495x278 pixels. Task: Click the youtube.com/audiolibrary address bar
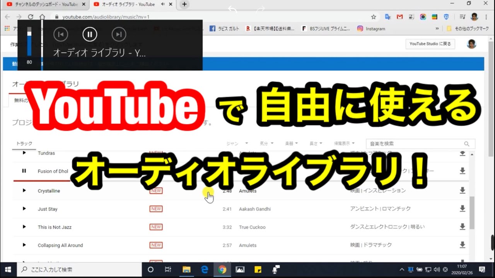[x=211, y=17]
